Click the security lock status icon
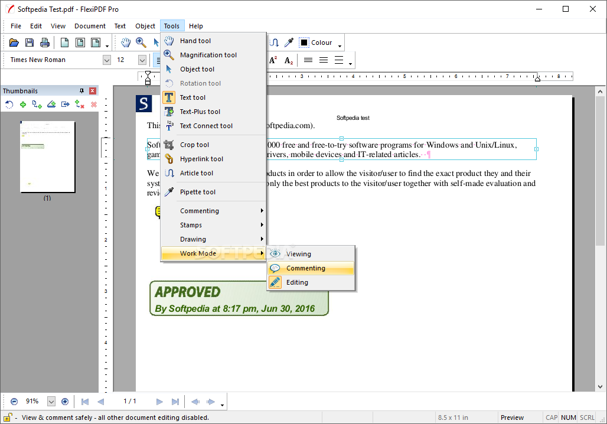The height and width of the screenshot is (424, 607). [x=7, y=418]
